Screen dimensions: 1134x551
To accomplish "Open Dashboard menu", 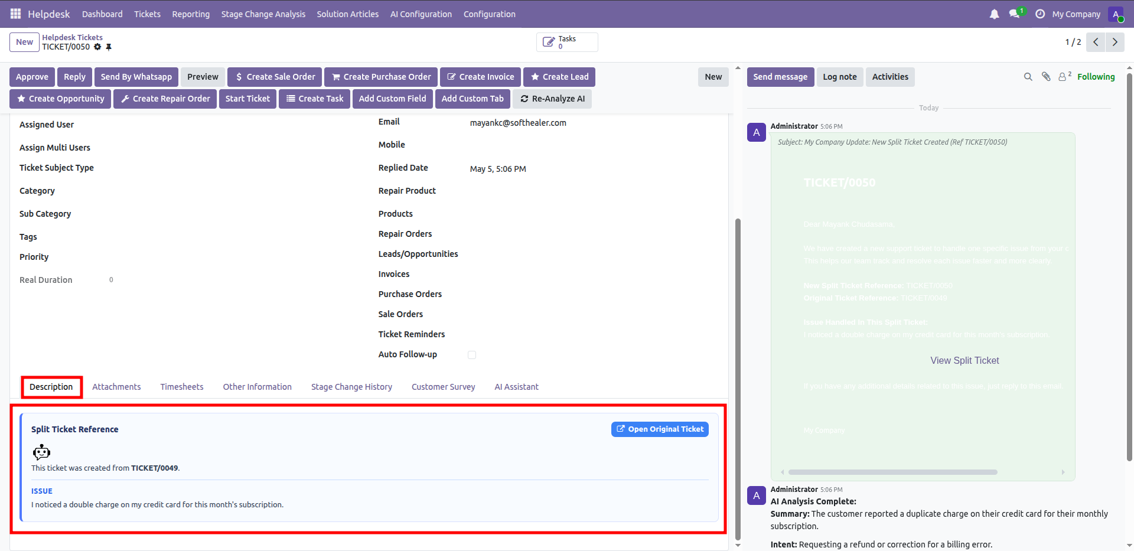I will [102, 14].
